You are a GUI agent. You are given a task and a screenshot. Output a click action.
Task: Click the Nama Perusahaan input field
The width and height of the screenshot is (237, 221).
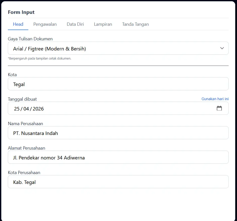pos(118,133)
